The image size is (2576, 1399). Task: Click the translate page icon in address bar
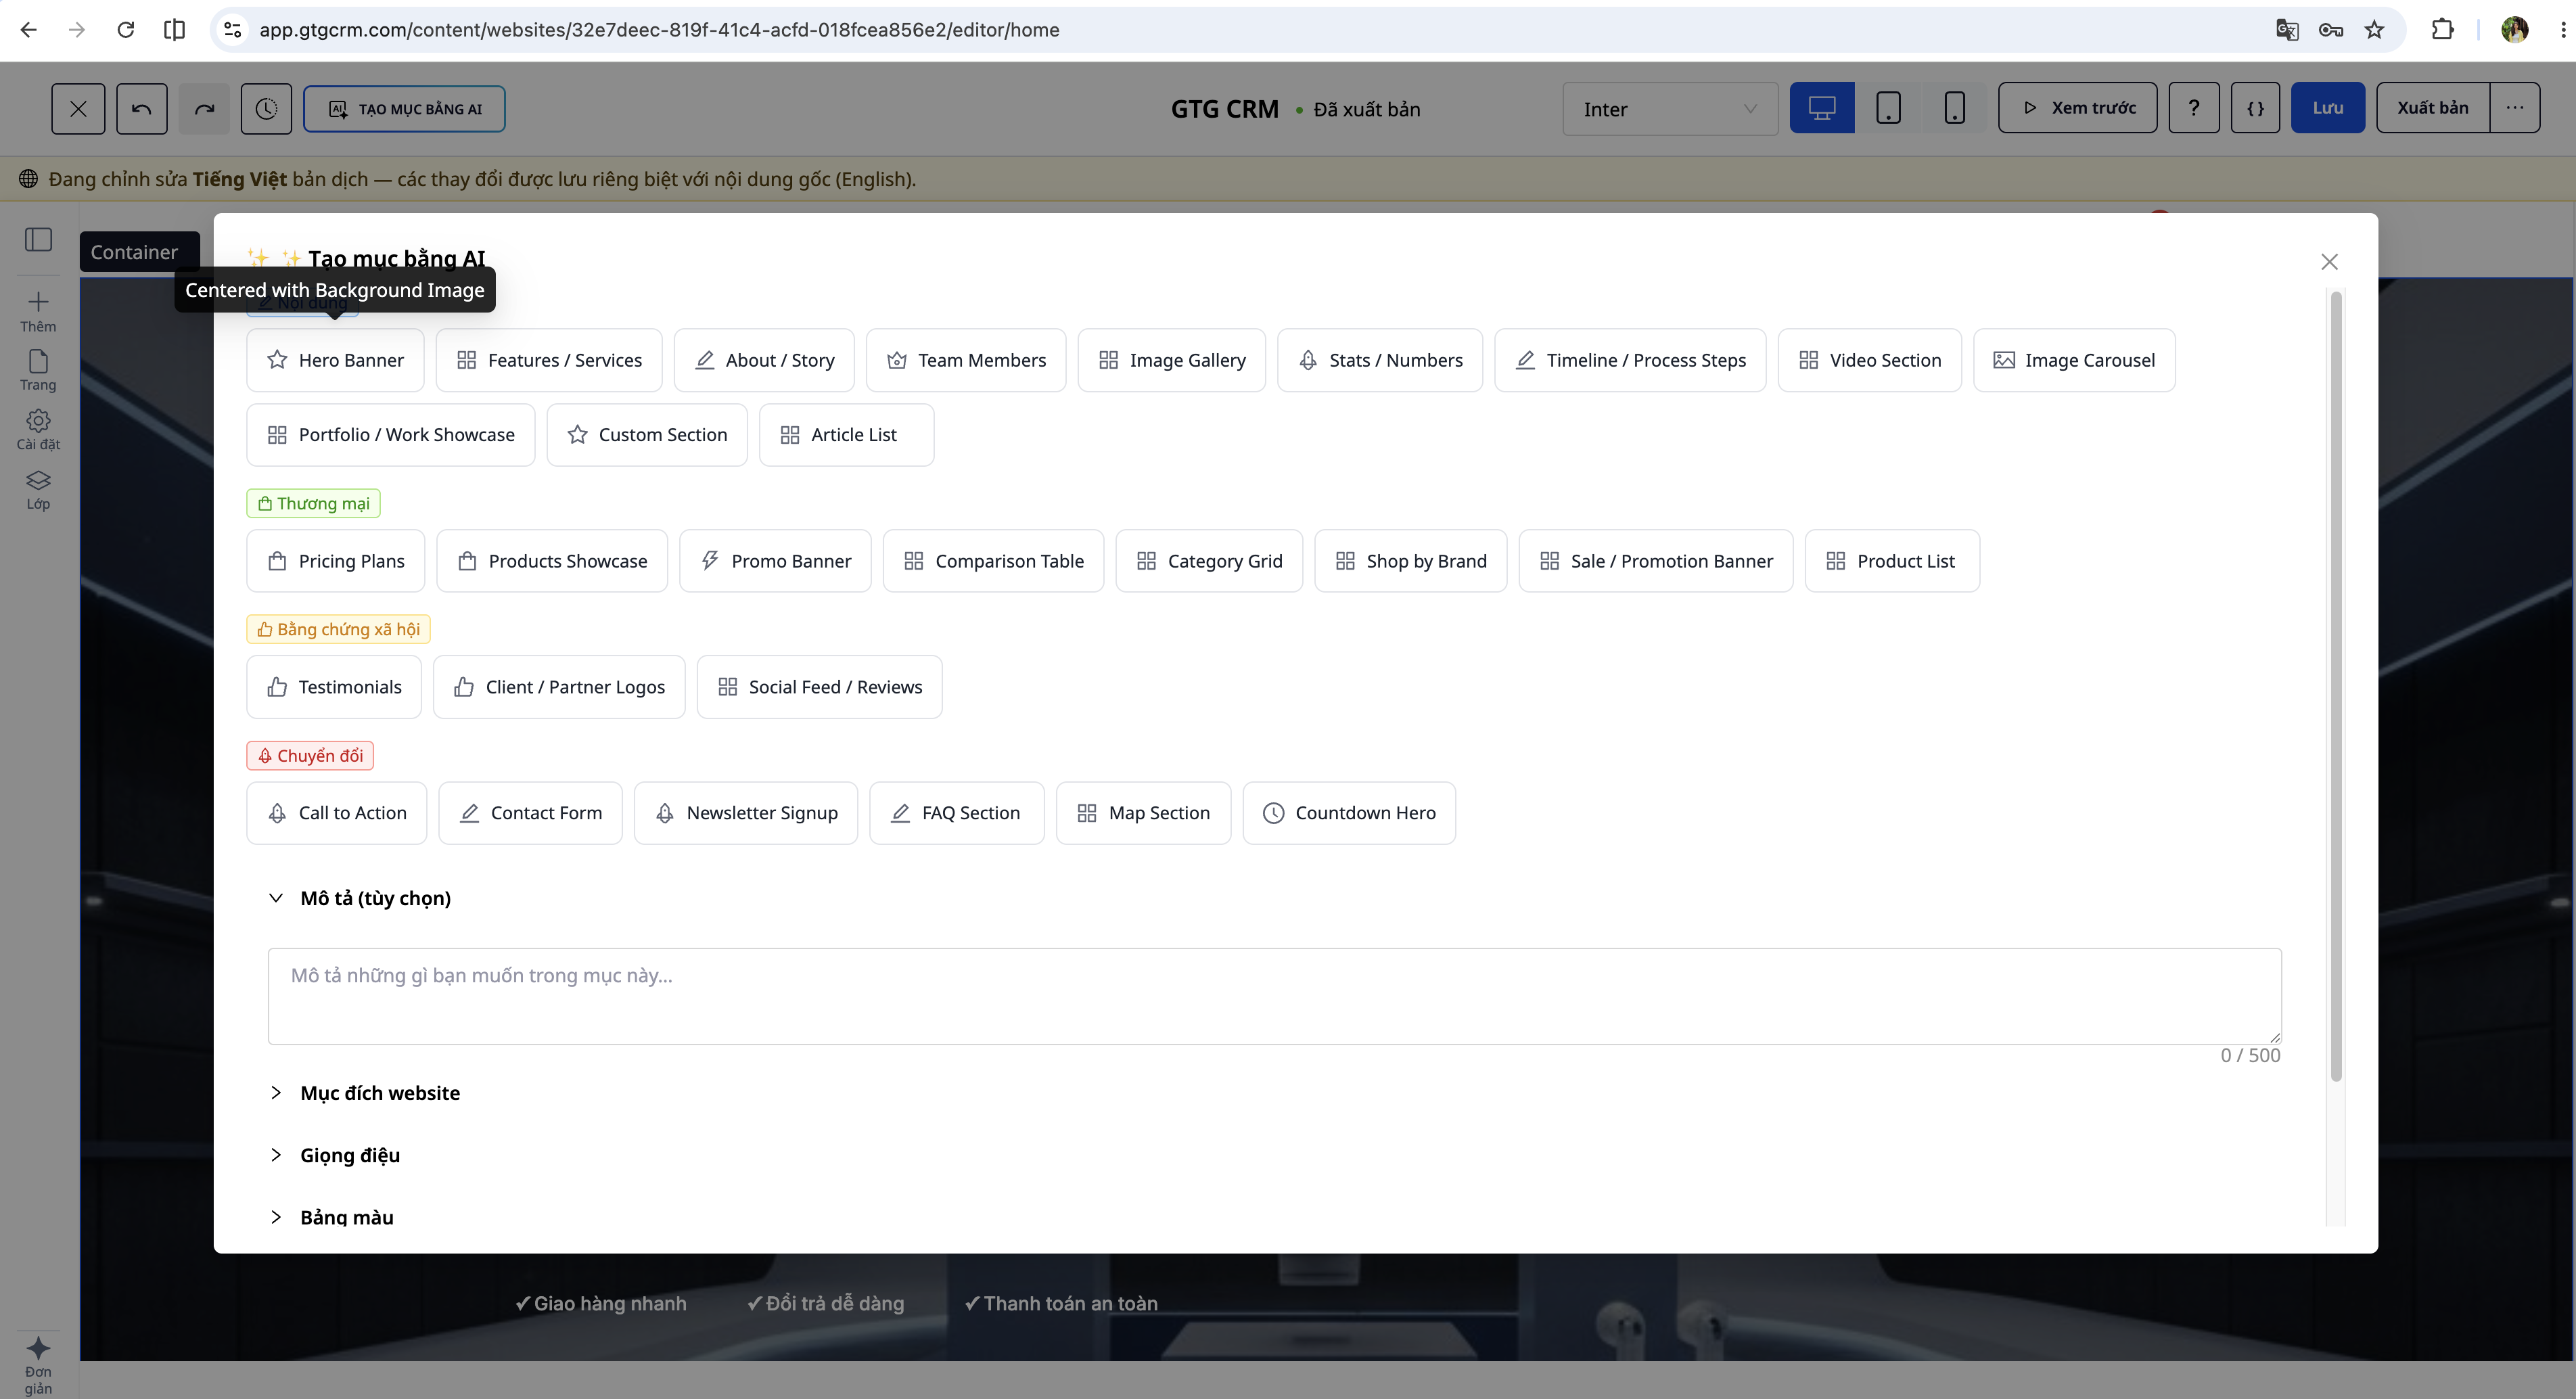pos(2287,30)
